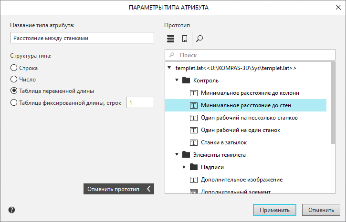346x222 pixels.
Task: Click the Отменить прототип button
Action: 119,189
